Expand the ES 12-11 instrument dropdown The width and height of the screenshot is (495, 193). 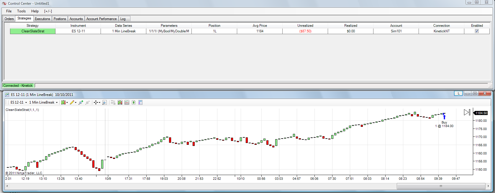(x=26, y=102)
